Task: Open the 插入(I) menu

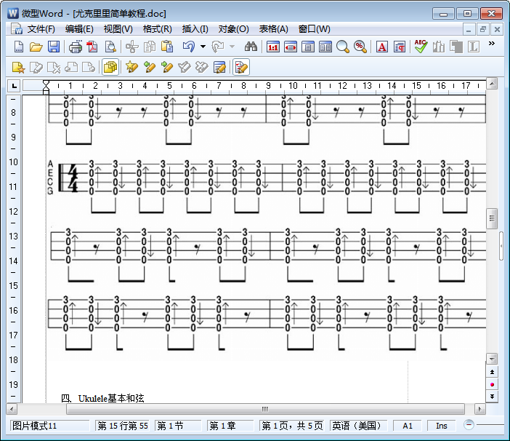Action: click(195, 29)
